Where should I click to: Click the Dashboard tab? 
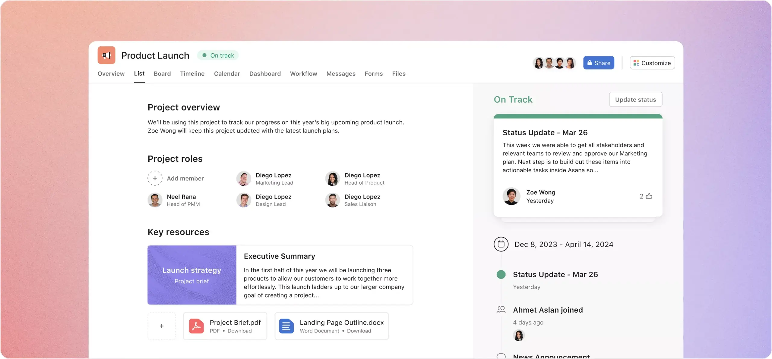265,74
